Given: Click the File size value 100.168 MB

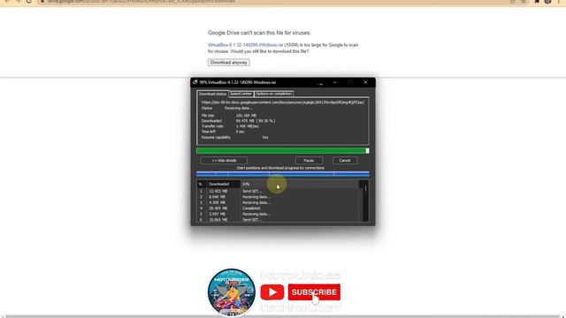Looking at the screenshot, I should click(x=246, y=116).
